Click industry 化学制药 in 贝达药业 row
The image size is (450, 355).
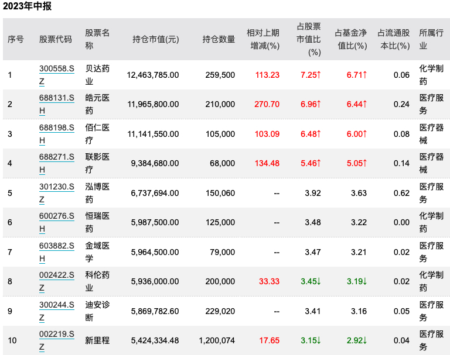pyautogui.click(x=431, y=75)
